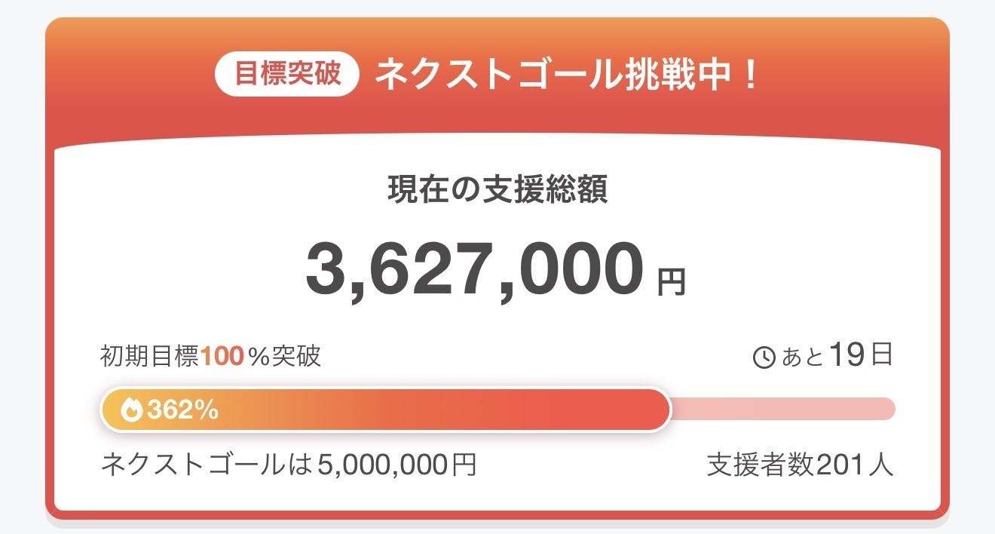This screenshot has width=995, height=534.
Task: Click the 突破 word after 100%
Action: [x=296, y=356]
